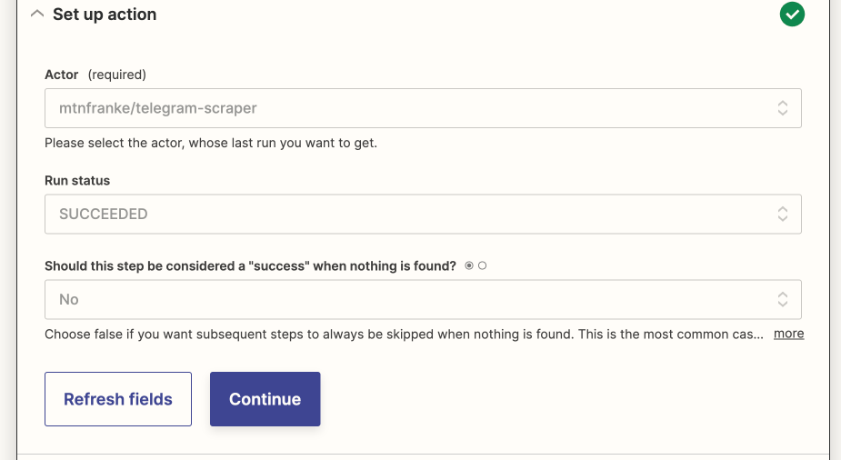Click the success when nothing found question label
Viewport: 841px width, 460px height.
(250, 266)
